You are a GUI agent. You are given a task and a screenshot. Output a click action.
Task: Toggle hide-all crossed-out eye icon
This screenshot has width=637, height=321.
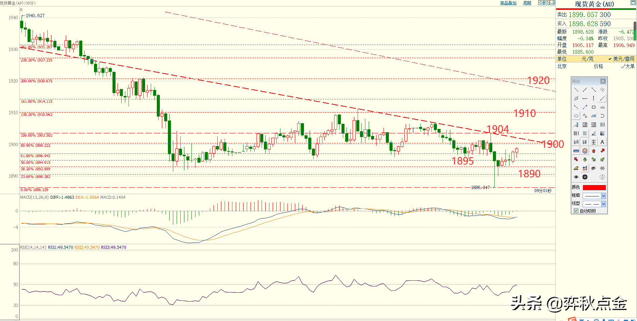(x=602, y=168)
